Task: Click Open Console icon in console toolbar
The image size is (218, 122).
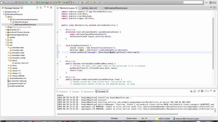Action: point(207,91)
